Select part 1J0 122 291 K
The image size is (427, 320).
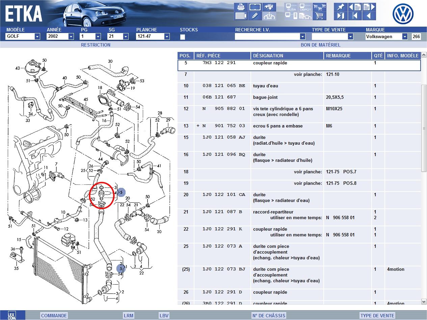tap(222, 229)
